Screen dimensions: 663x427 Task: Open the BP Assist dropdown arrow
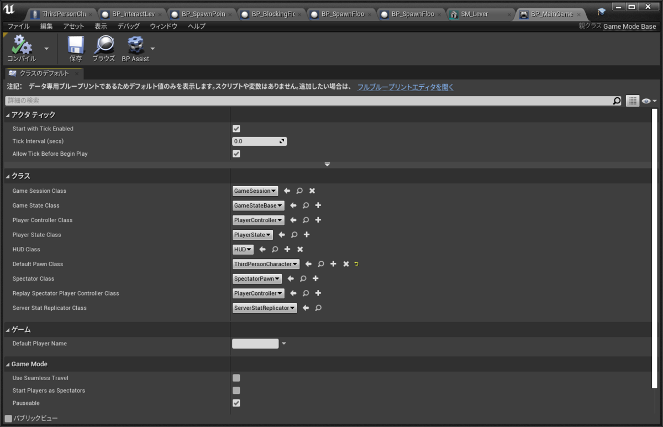tap(152, 49)
